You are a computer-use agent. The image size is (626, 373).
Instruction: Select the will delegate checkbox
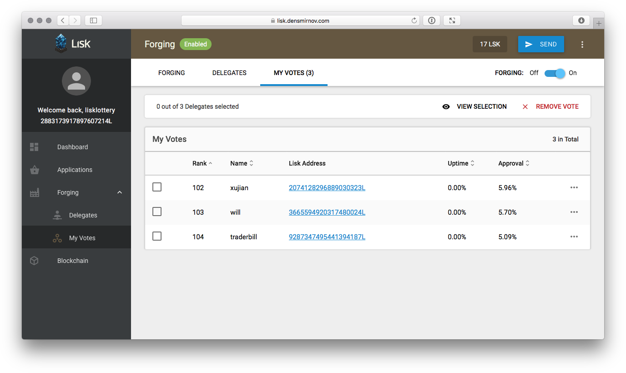157,212
